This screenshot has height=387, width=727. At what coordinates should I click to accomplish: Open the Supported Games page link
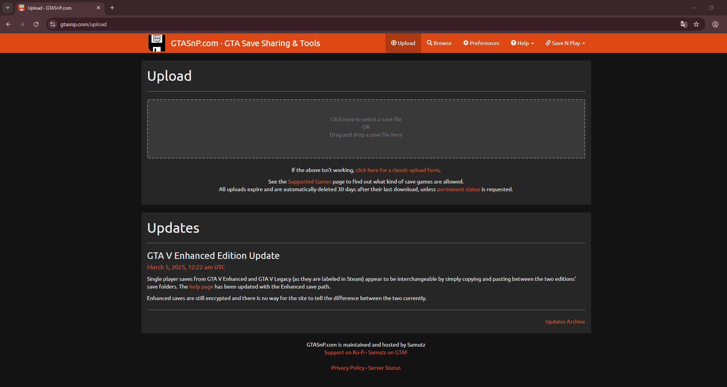(x=309, y=182)
